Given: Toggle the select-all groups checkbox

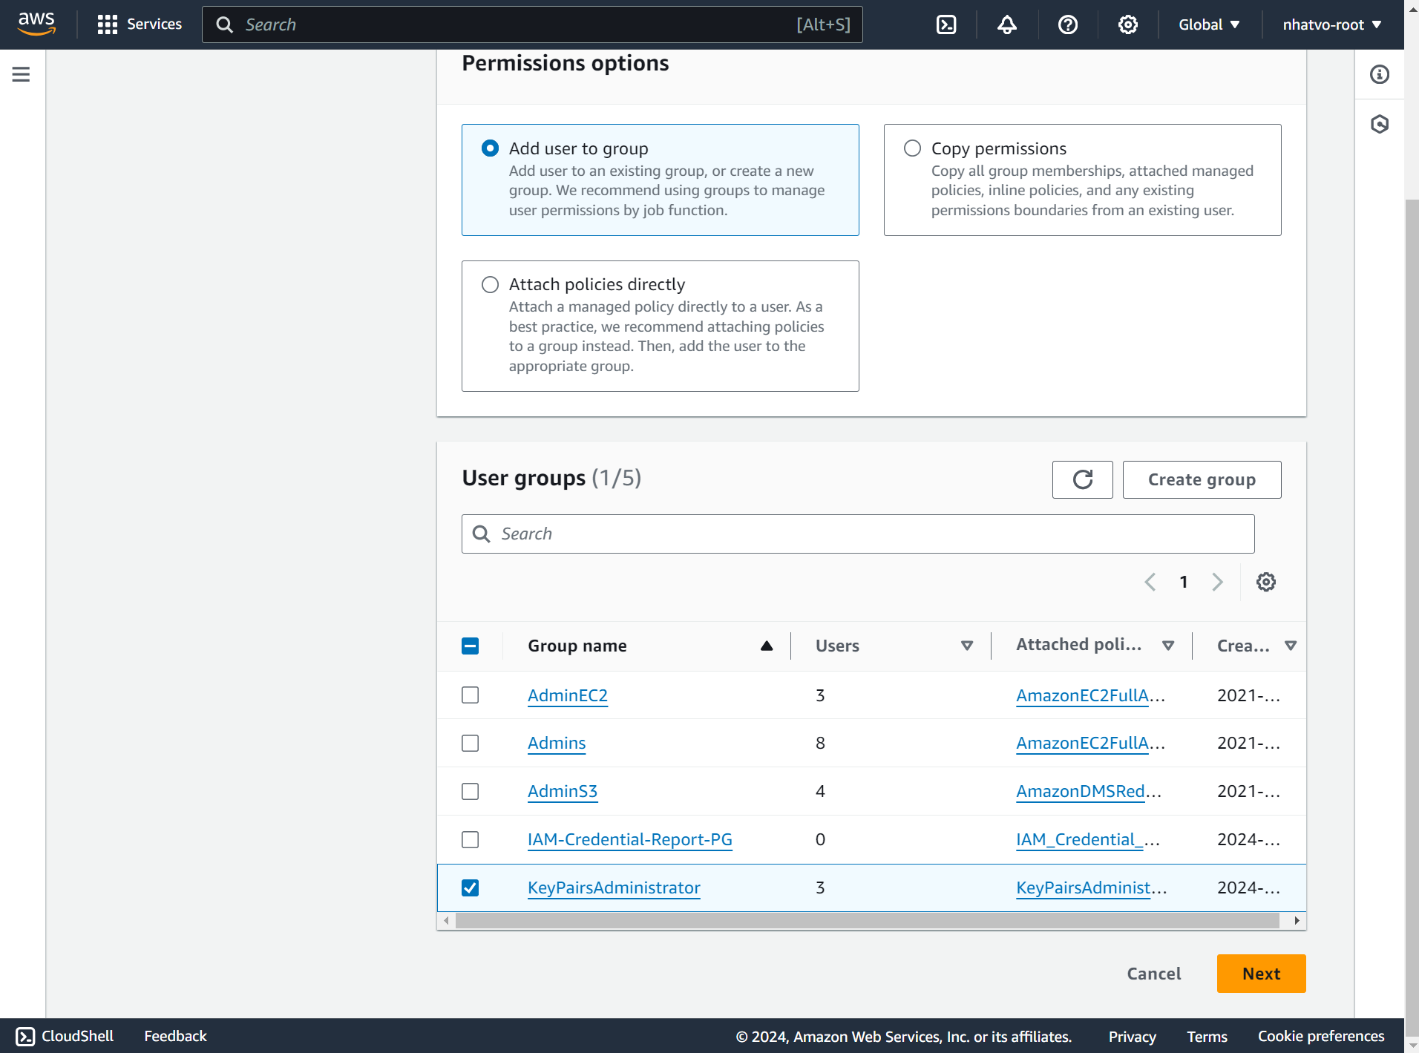Looking at the screenshot, I should 470,646.
